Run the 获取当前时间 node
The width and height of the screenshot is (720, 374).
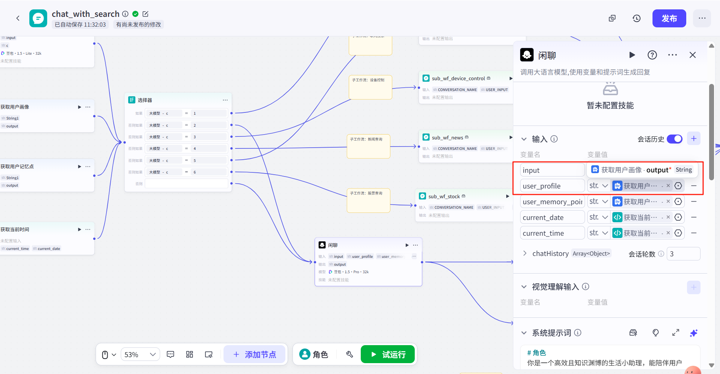pyautogui.click(x=79, y=229)
